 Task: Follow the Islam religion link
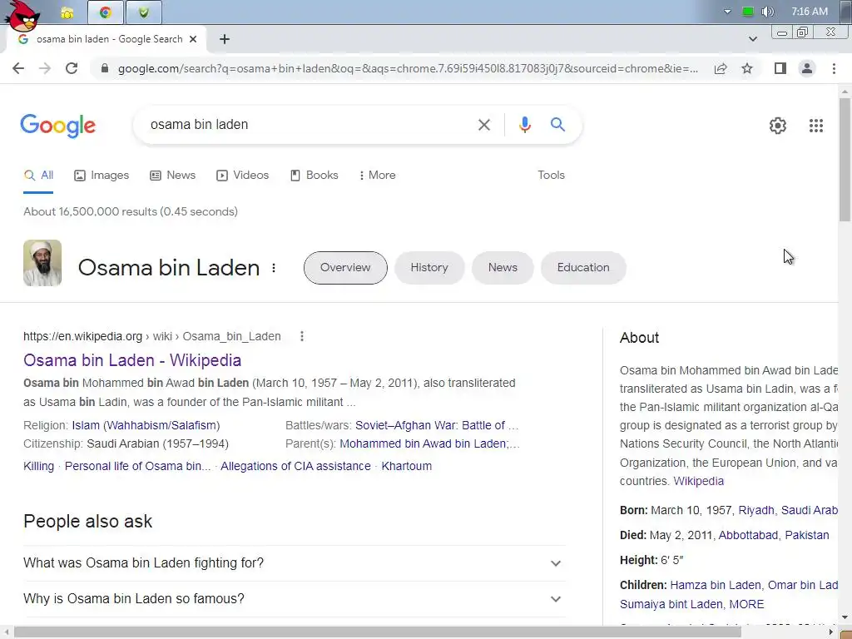coord(86,425)
